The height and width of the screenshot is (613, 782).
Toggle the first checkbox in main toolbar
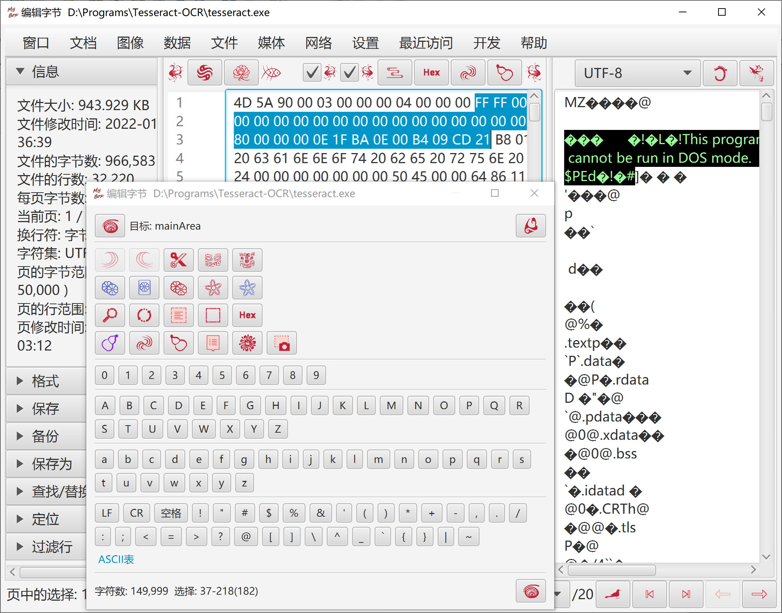pos(312,72)
